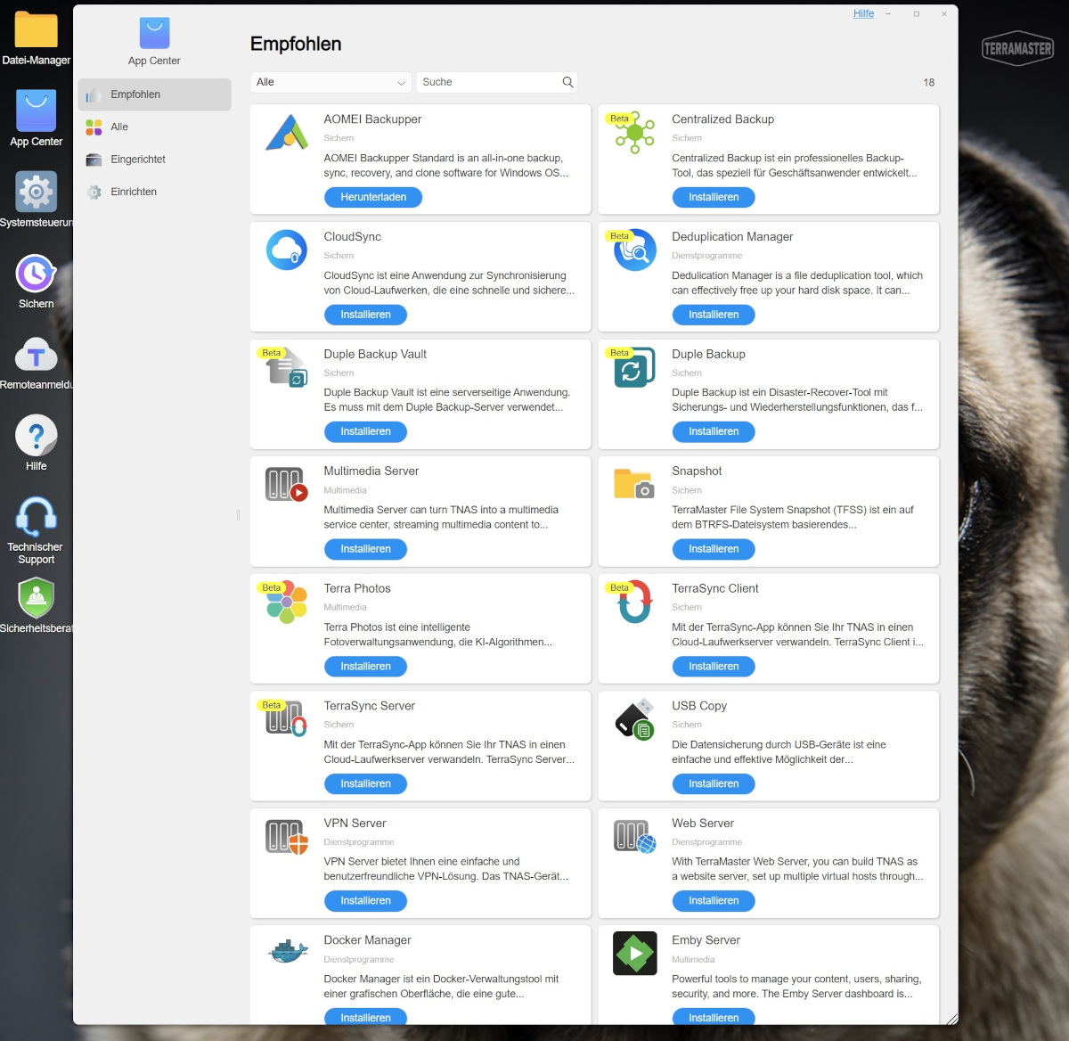Click the CloudSync app icon

pos(287,250)
